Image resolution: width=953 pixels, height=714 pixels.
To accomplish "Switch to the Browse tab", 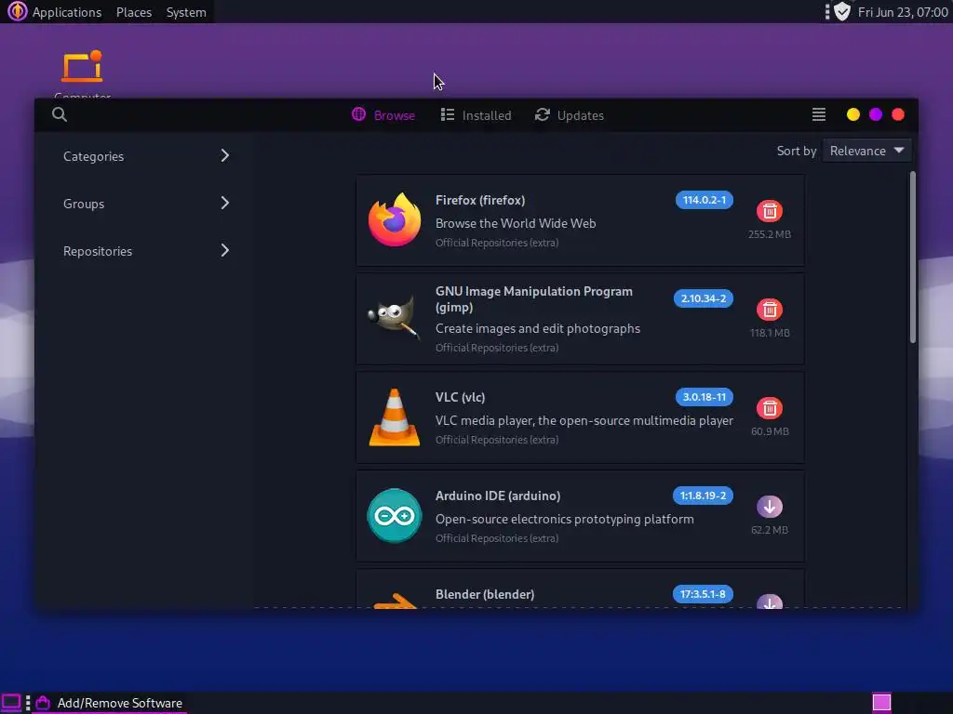I will pyautogui.click(x=383, y=114).
